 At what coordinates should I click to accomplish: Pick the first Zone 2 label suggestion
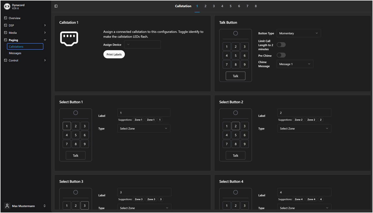coord(298,120)
